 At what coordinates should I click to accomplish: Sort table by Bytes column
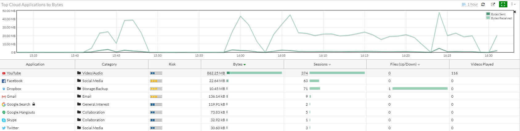(x=239, y=64)
